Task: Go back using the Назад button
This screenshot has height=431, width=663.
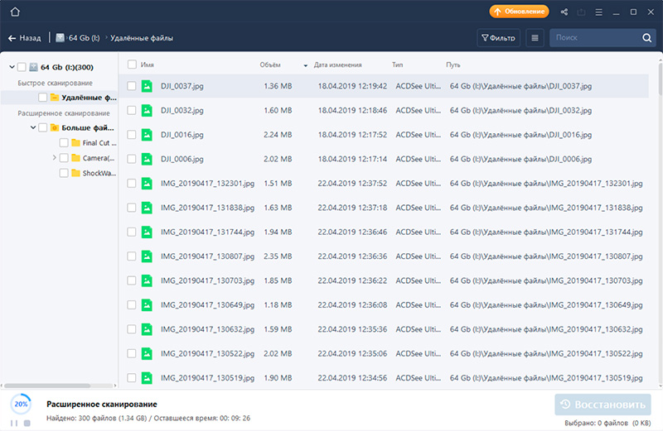Action: click(x=25, y=38)
